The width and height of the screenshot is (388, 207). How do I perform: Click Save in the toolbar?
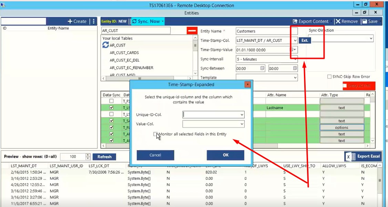[x=370, y=21]
